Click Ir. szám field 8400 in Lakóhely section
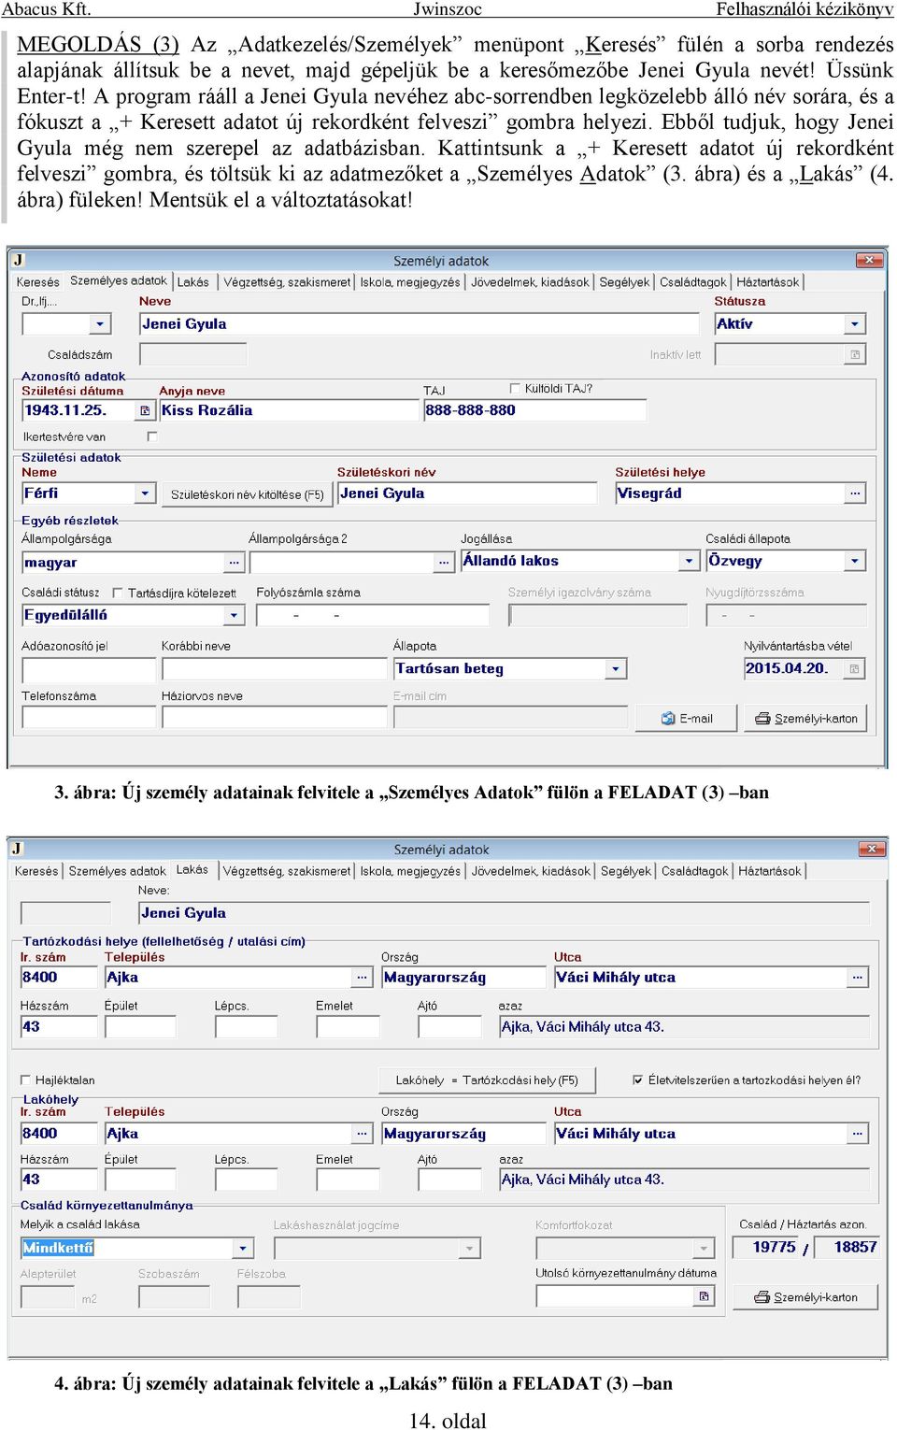The height and width of the screenshot is (1430, 897). [59, 1134]
